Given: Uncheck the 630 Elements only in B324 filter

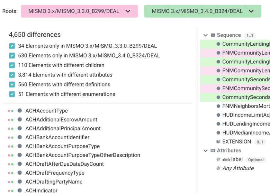Looking at the screenshot, I should click(12, 55).
